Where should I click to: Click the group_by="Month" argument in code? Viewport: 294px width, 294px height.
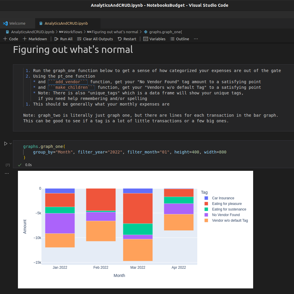pos(53,152)
